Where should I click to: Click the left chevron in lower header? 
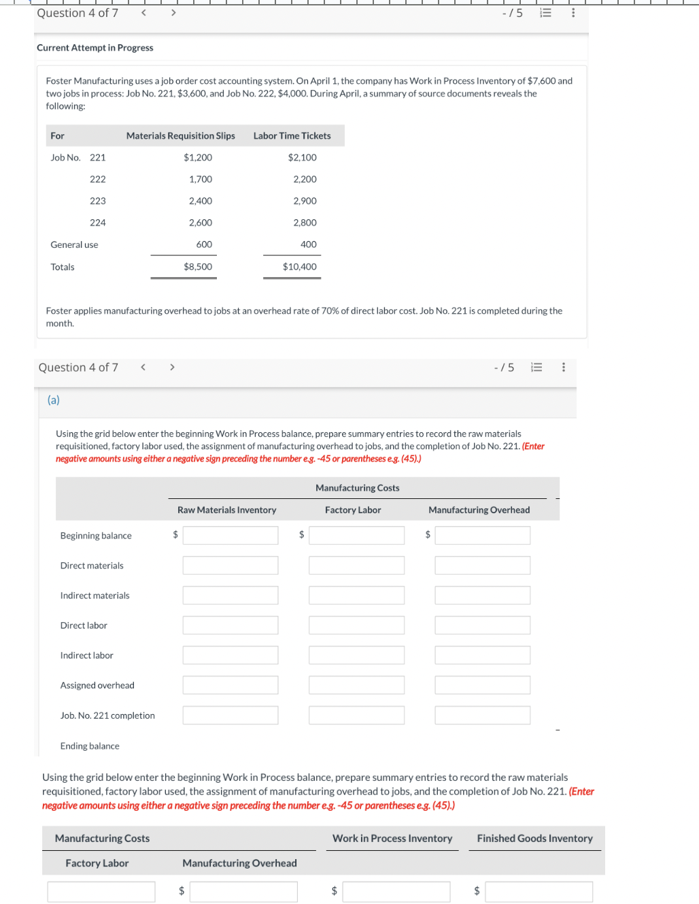(x=143, y=367)
